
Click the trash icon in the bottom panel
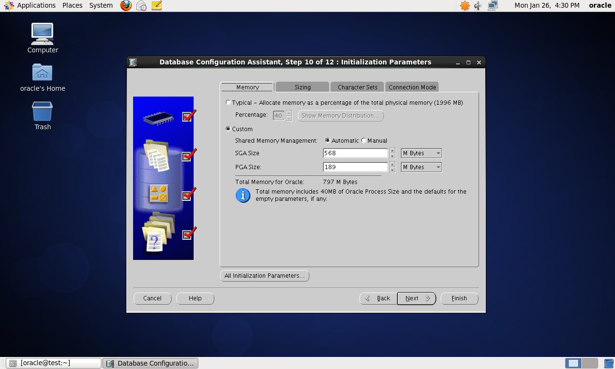tap(609, 363)
